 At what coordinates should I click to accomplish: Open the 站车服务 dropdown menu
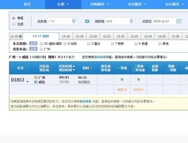coord(175,4)
